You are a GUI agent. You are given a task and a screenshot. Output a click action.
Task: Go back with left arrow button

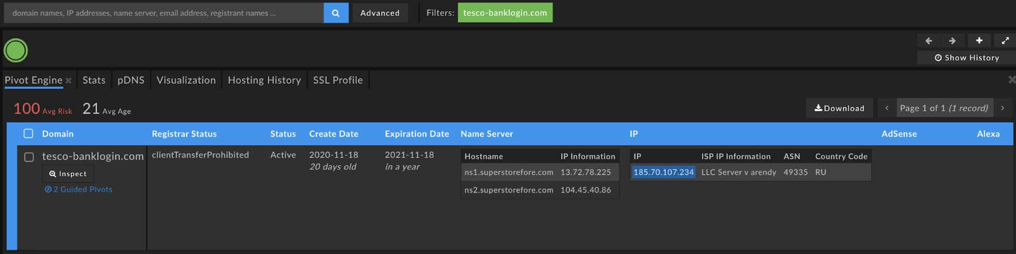click(929, 41)
